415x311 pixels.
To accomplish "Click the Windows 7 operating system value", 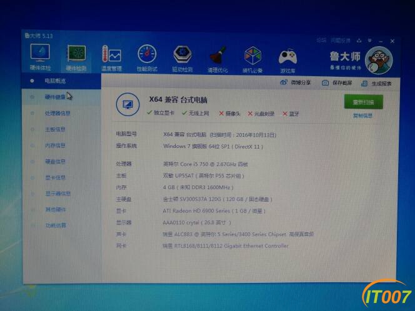I will click(213, 146).
